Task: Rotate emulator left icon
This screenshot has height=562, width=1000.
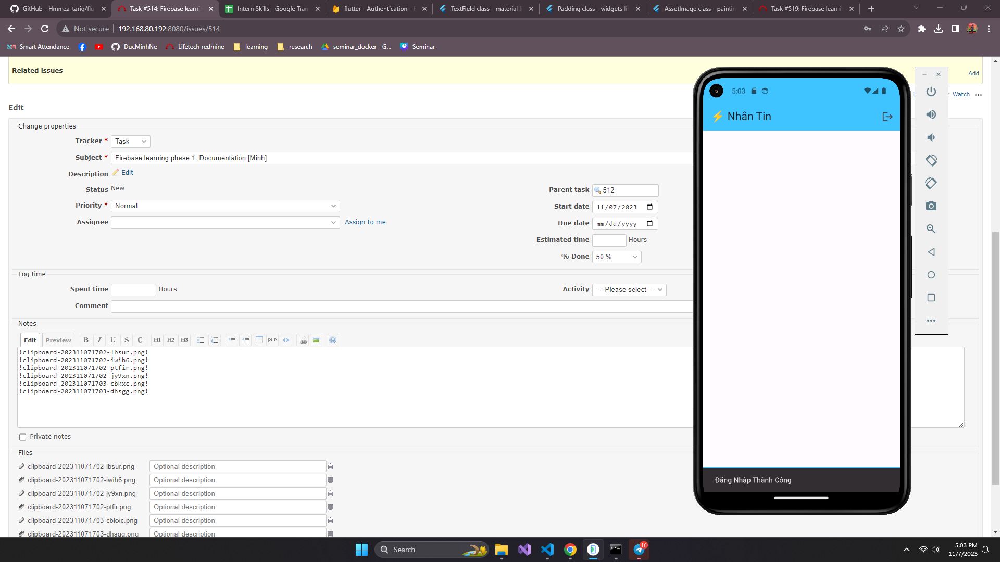Action: (931, 160)
